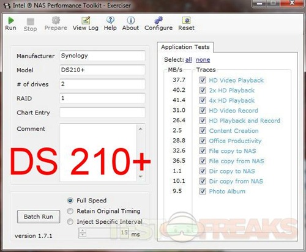
Task: Uncheck Photo Album trace
Action: [203, 191]
